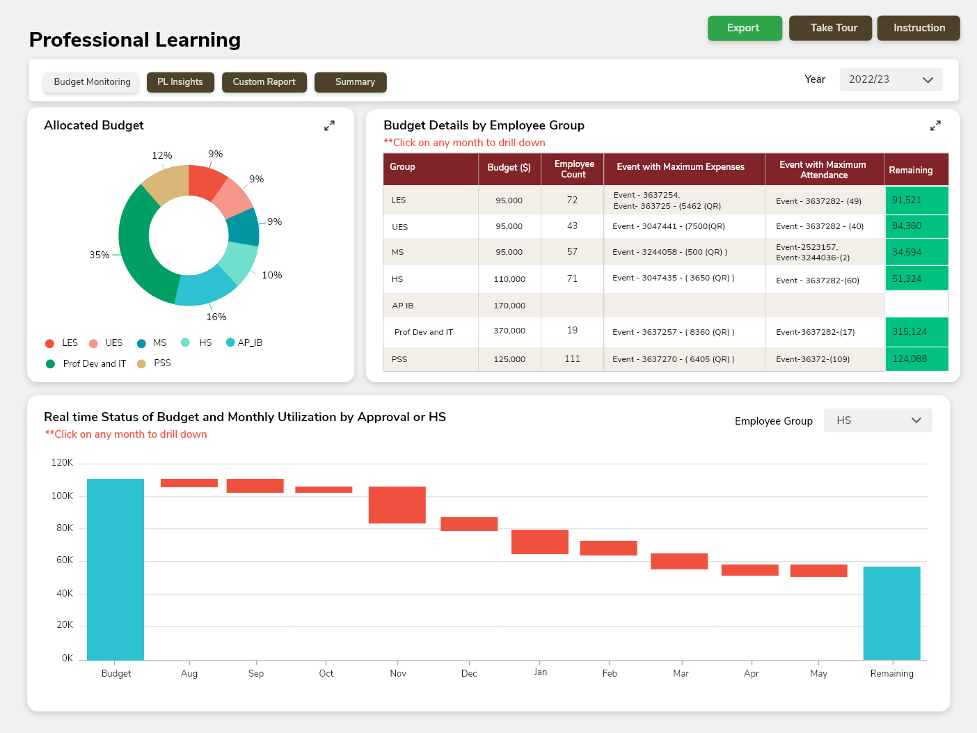
Task: Click the Budget ($) column header
Action: click(509, 169)
